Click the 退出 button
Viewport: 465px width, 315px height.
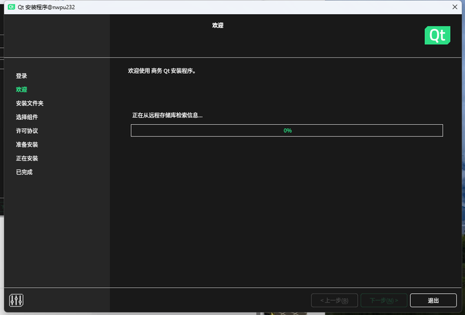433,301
